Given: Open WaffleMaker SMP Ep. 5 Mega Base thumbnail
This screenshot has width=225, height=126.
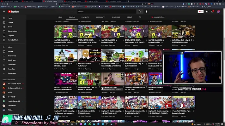Looking at the screenshot, I should (x=66, y=55).
